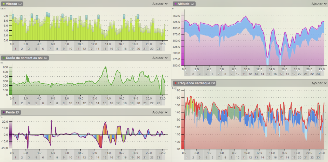Select the purple color square beside Pente

coord(3,112)
